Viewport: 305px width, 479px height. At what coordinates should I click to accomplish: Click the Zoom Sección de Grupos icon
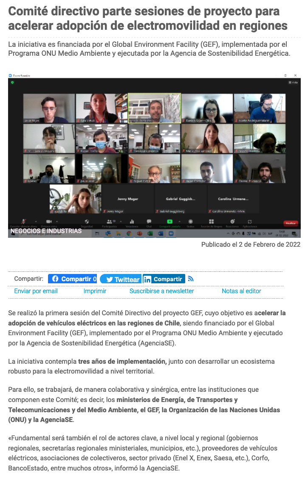pyautogui.click(x=211, y=222)
